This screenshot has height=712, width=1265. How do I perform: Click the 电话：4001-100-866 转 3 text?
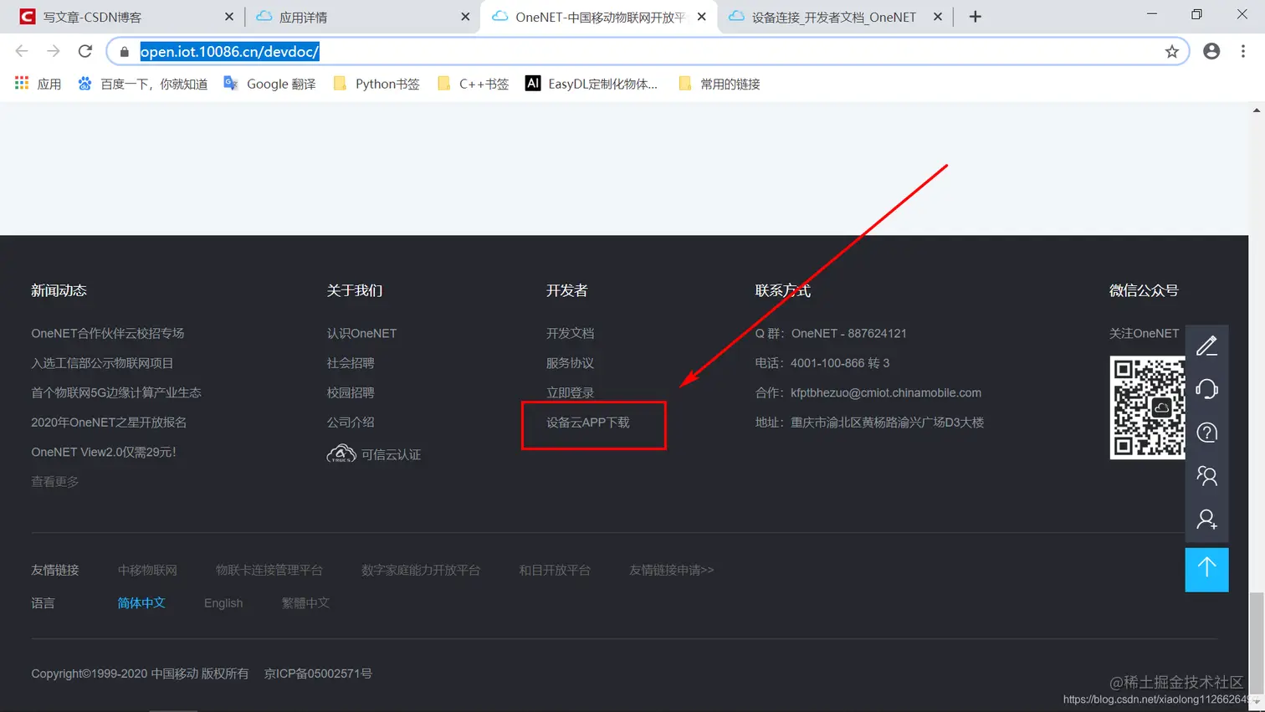(x=822, y=363)
